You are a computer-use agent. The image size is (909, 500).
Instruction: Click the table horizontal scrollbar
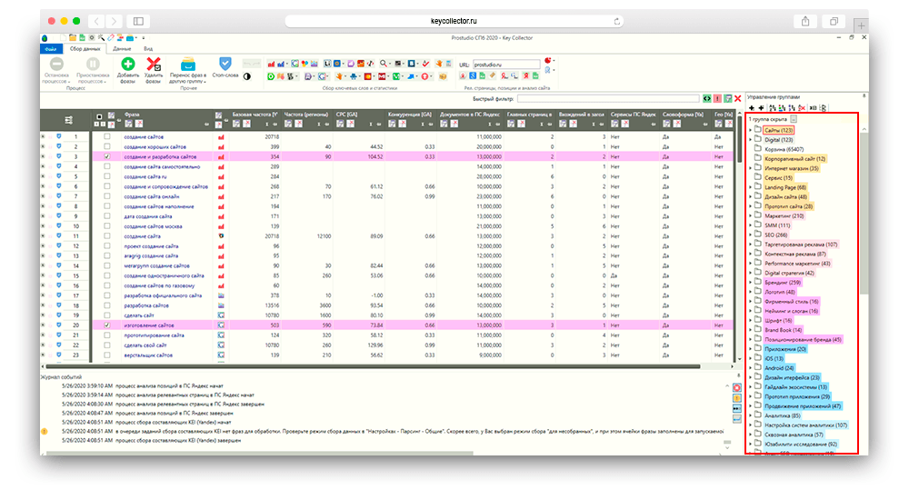pyautogui.click(x=373, y=366)
